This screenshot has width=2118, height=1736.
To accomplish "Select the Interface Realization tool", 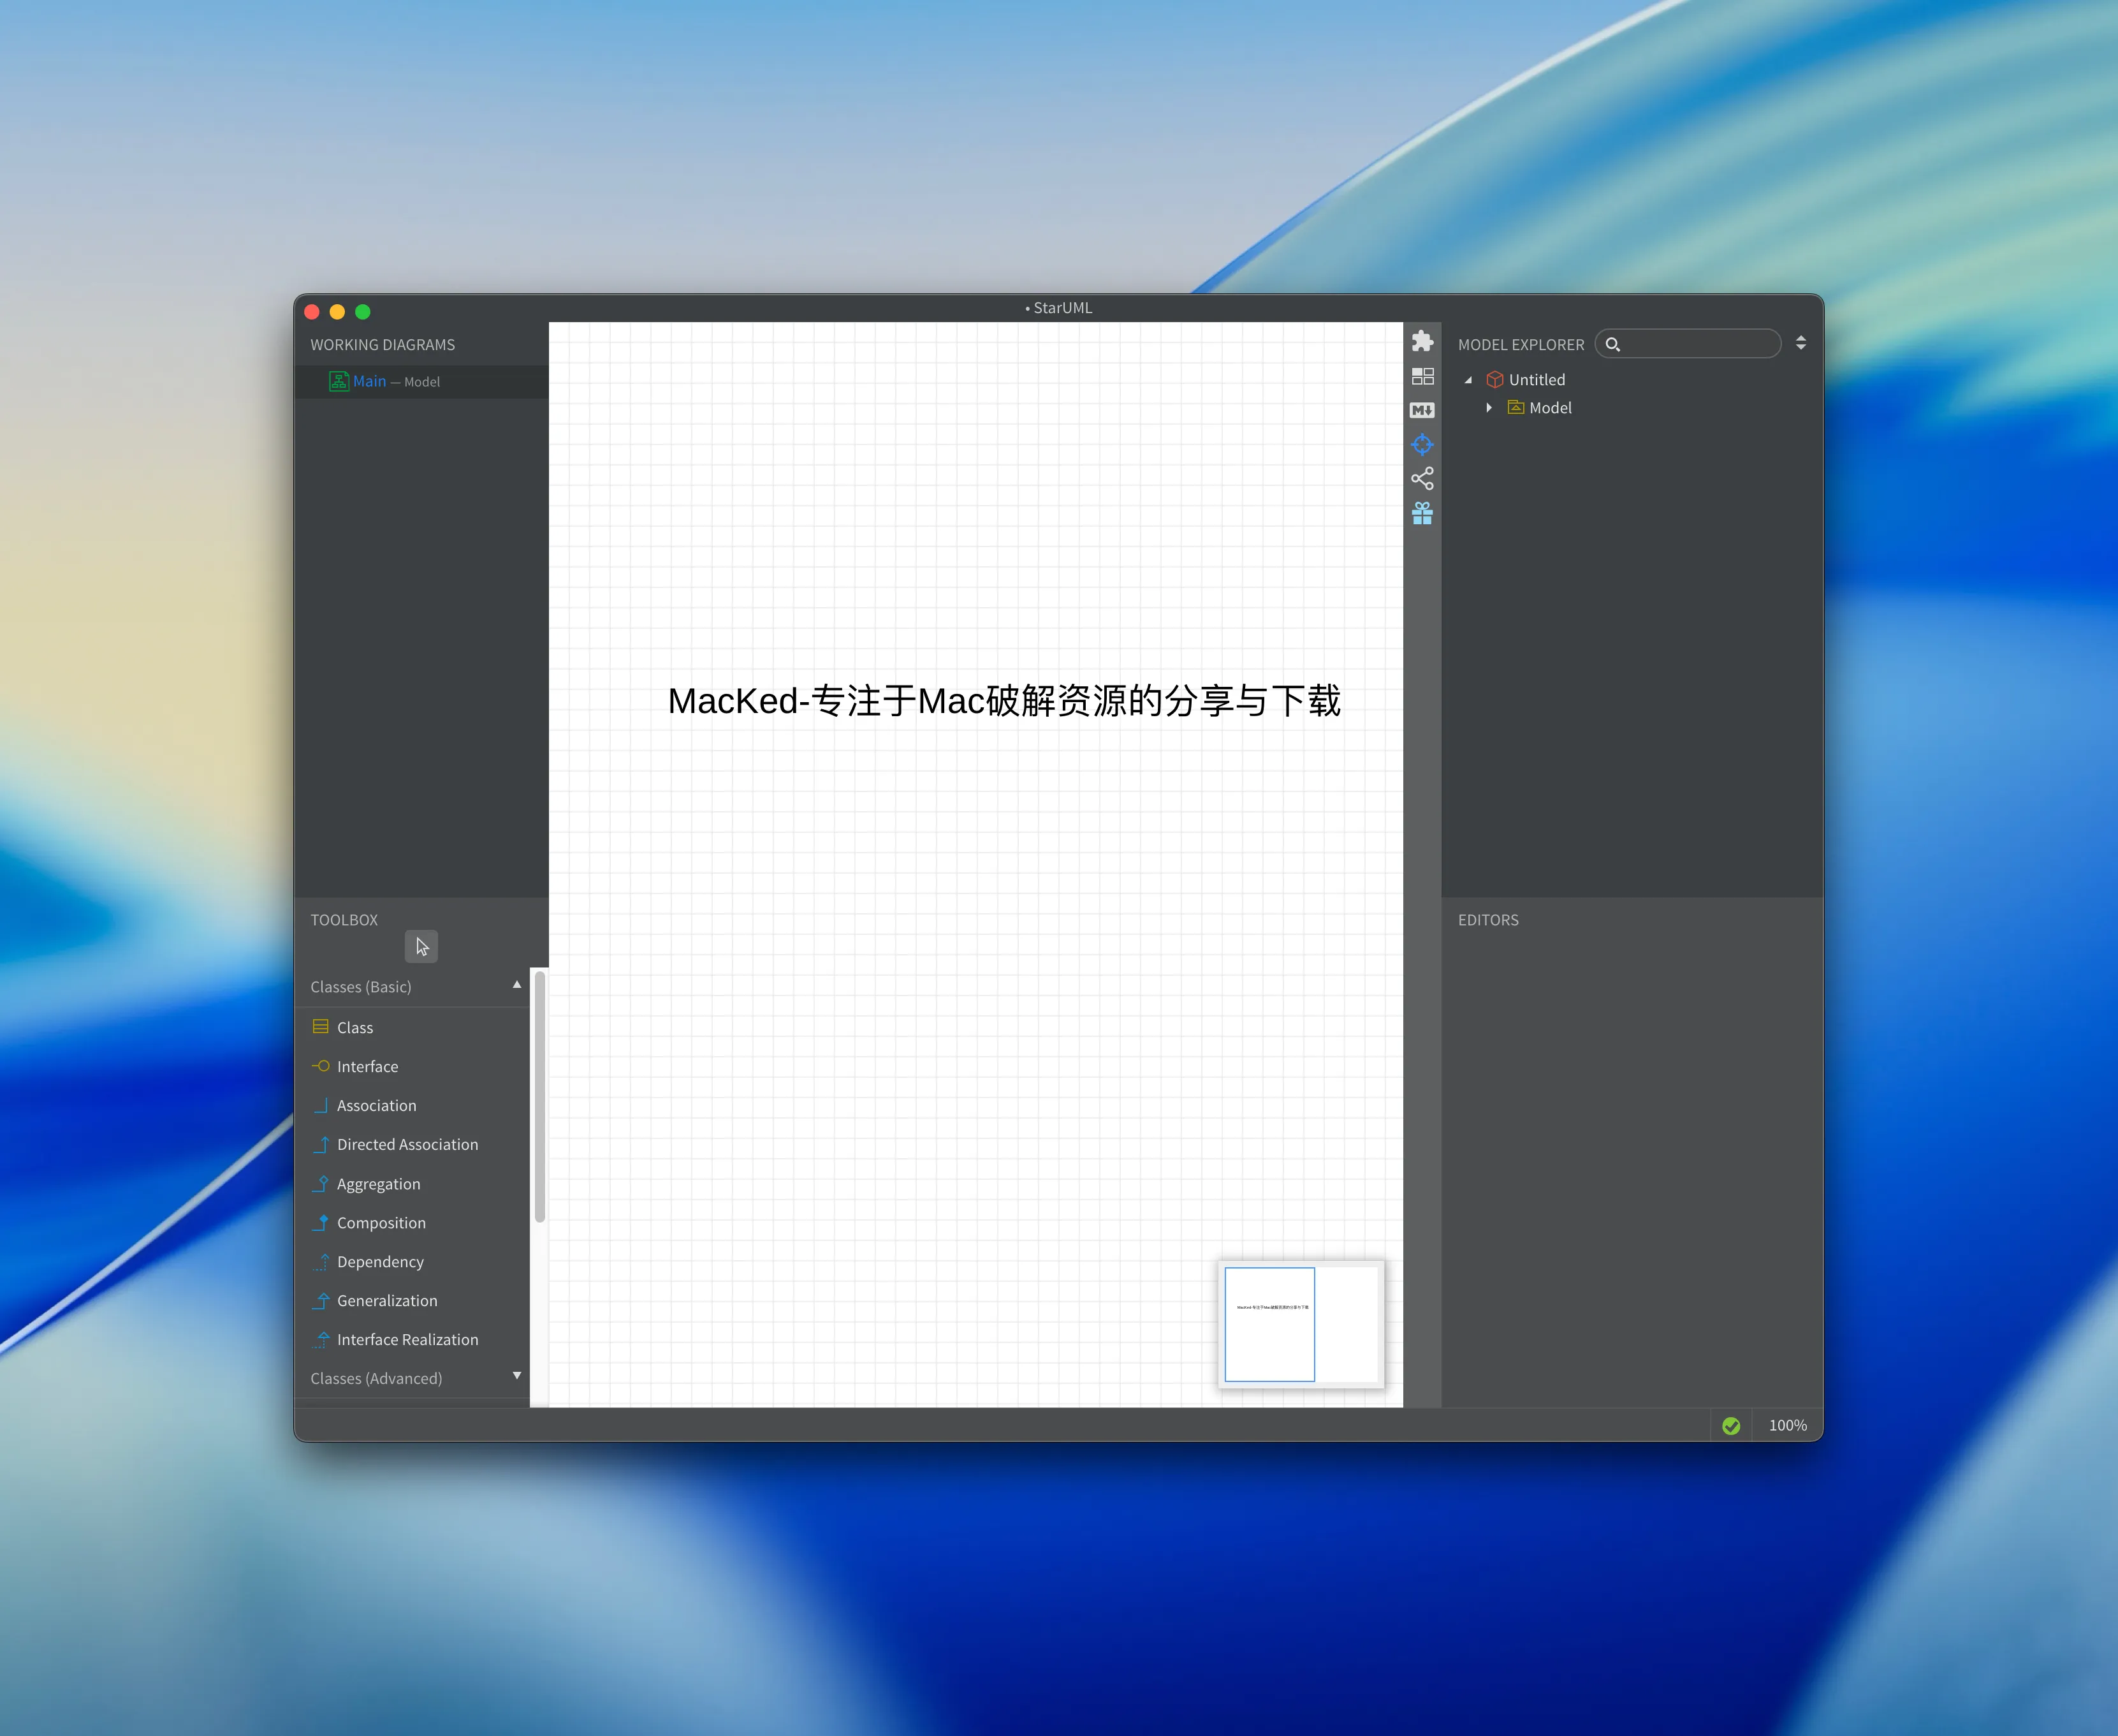I will [413, 1340].
